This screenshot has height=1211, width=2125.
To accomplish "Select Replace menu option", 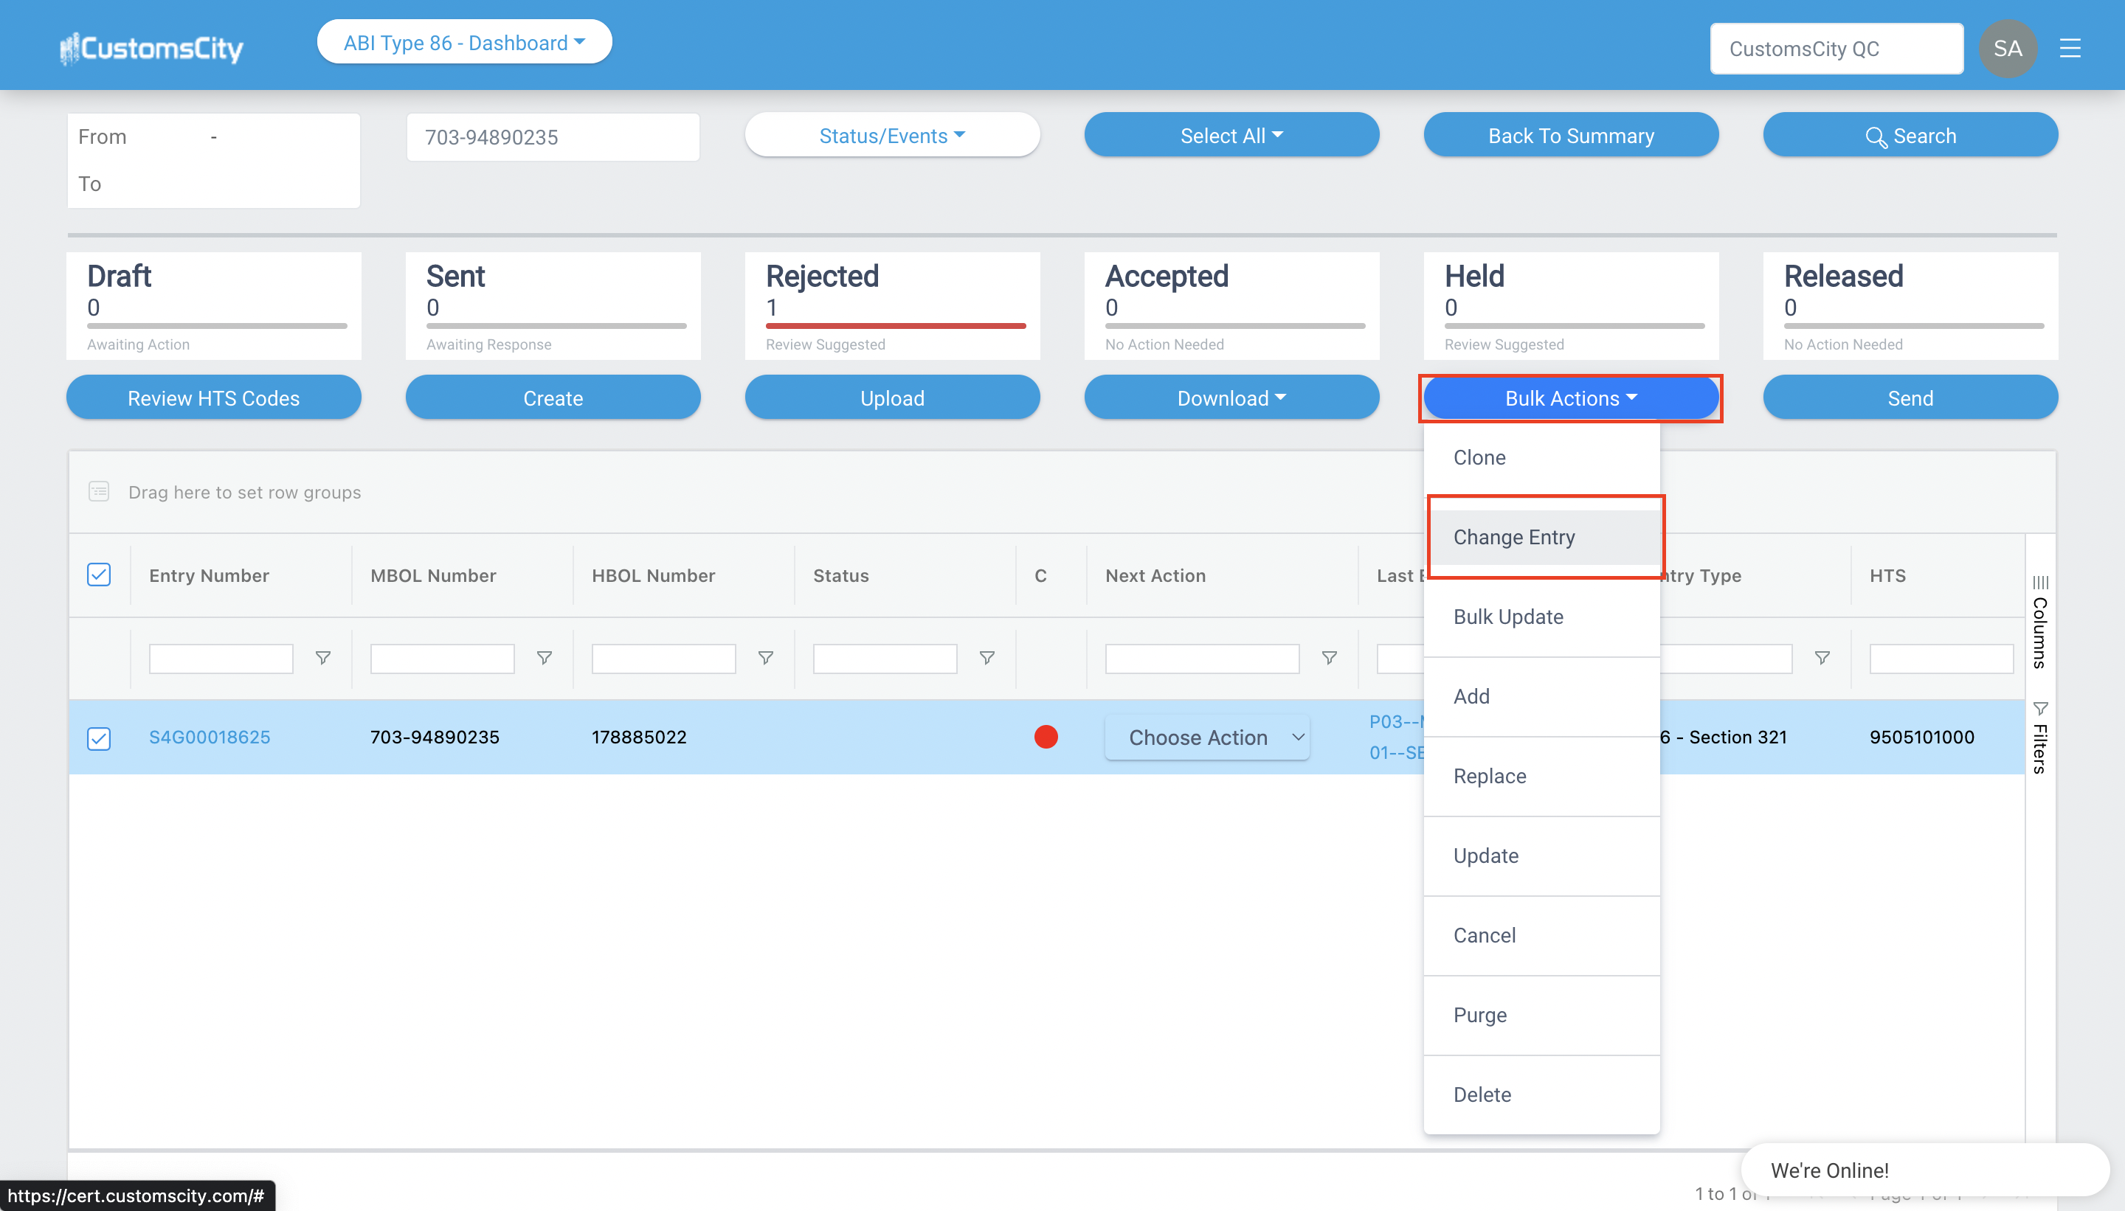I will tap(1542, 776).
